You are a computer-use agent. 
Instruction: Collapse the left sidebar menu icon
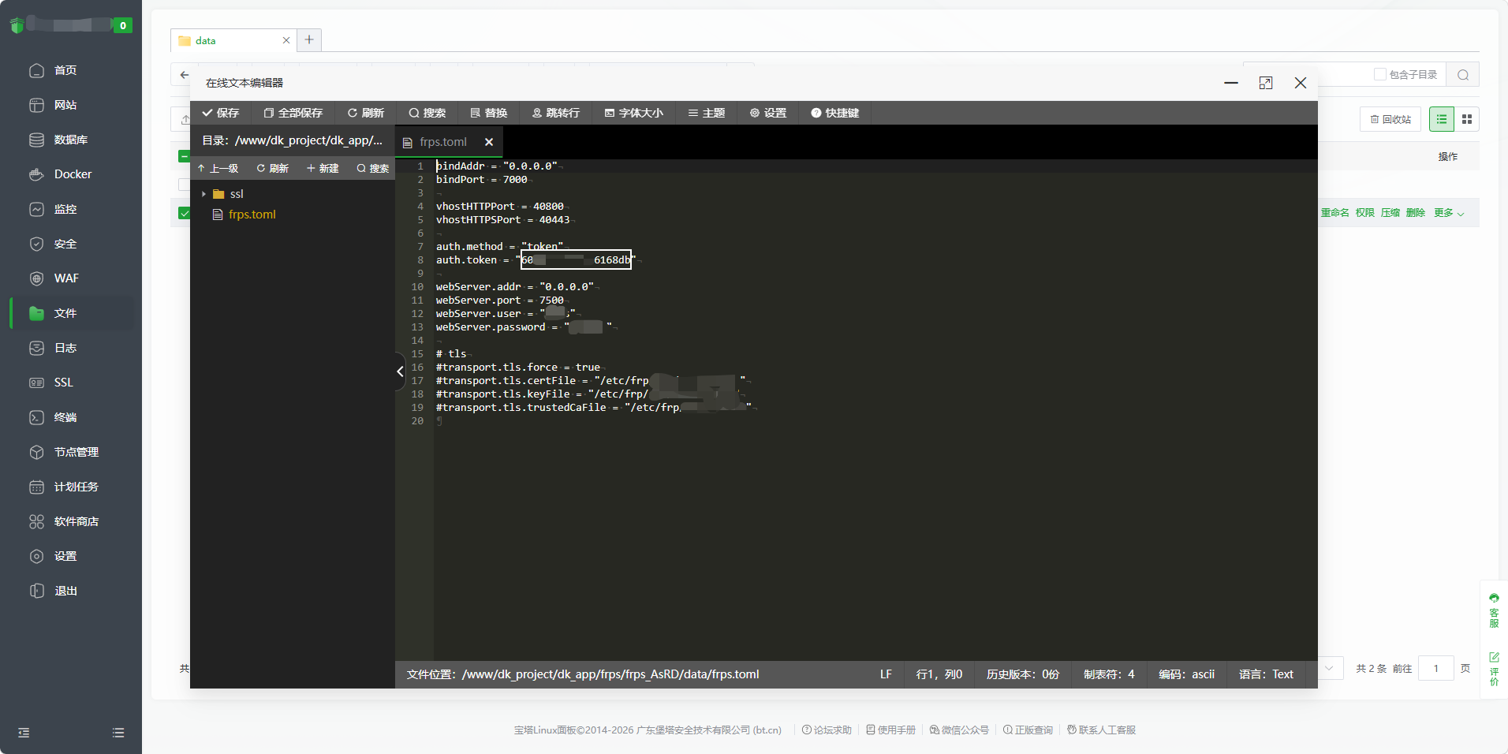[24, 733]
